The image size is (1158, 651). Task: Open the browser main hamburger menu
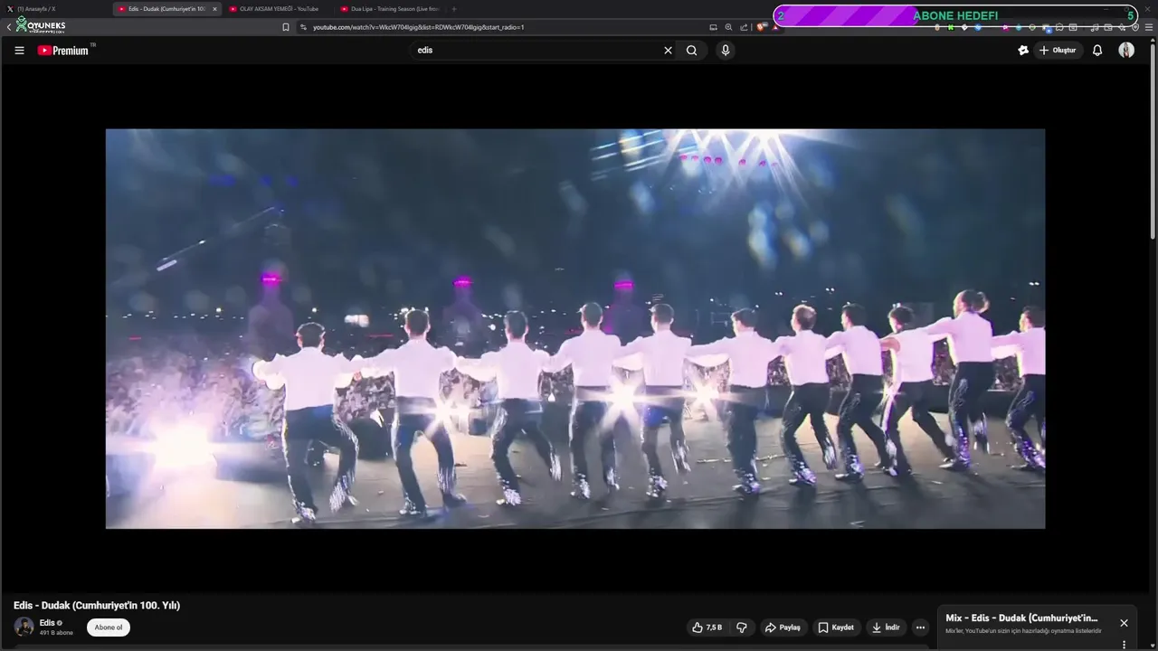pyautogui.click(x=1148, y=27)
